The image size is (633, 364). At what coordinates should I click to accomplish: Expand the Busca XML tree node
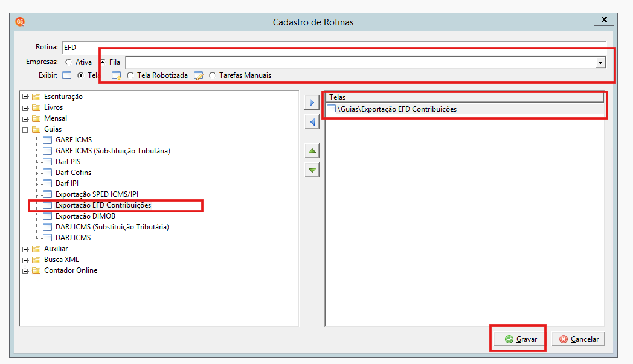click(x=25, y=260)
